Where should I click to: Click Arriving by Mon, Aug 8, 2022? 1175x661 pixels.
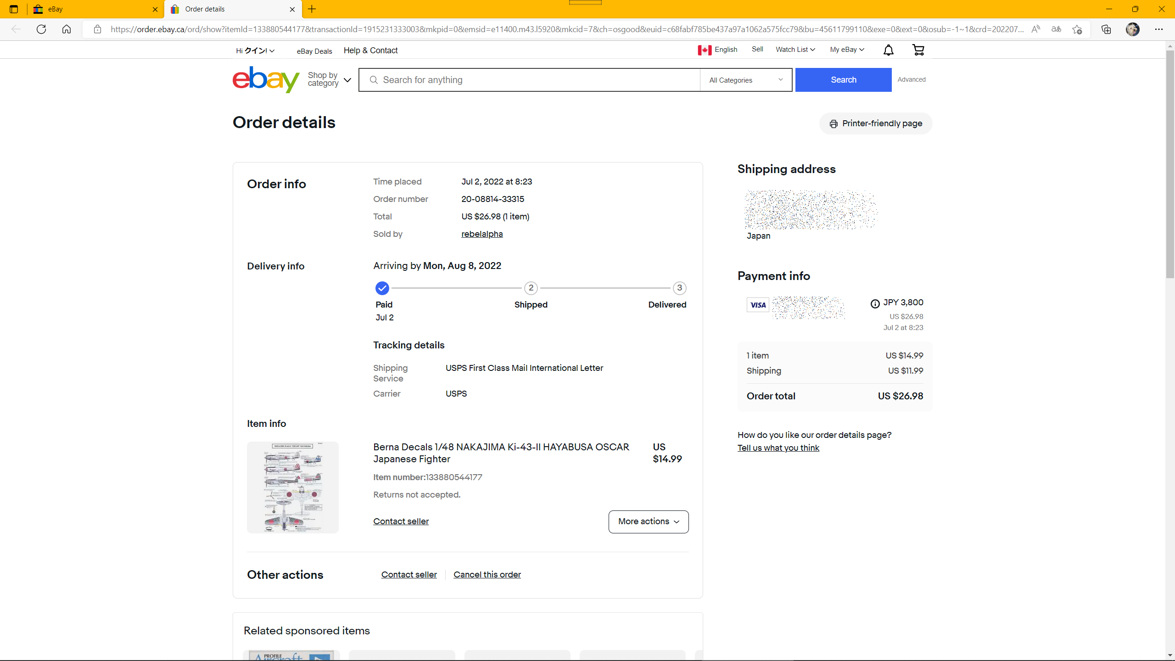click(437, 266)
